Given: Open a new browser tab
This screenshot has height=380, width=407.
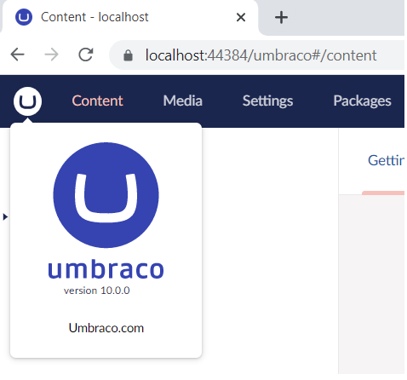Looking at the screenshot, I should tap(281, 17).
